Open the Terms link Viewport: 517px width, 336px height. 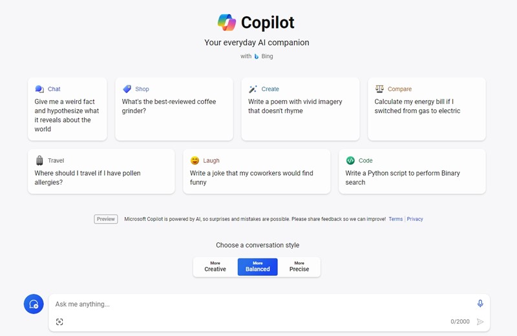click(396, 219)
